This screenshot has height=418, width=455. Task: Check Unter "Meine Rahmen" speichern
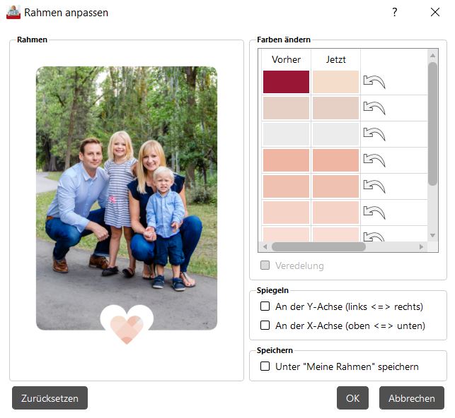point(265,366)
